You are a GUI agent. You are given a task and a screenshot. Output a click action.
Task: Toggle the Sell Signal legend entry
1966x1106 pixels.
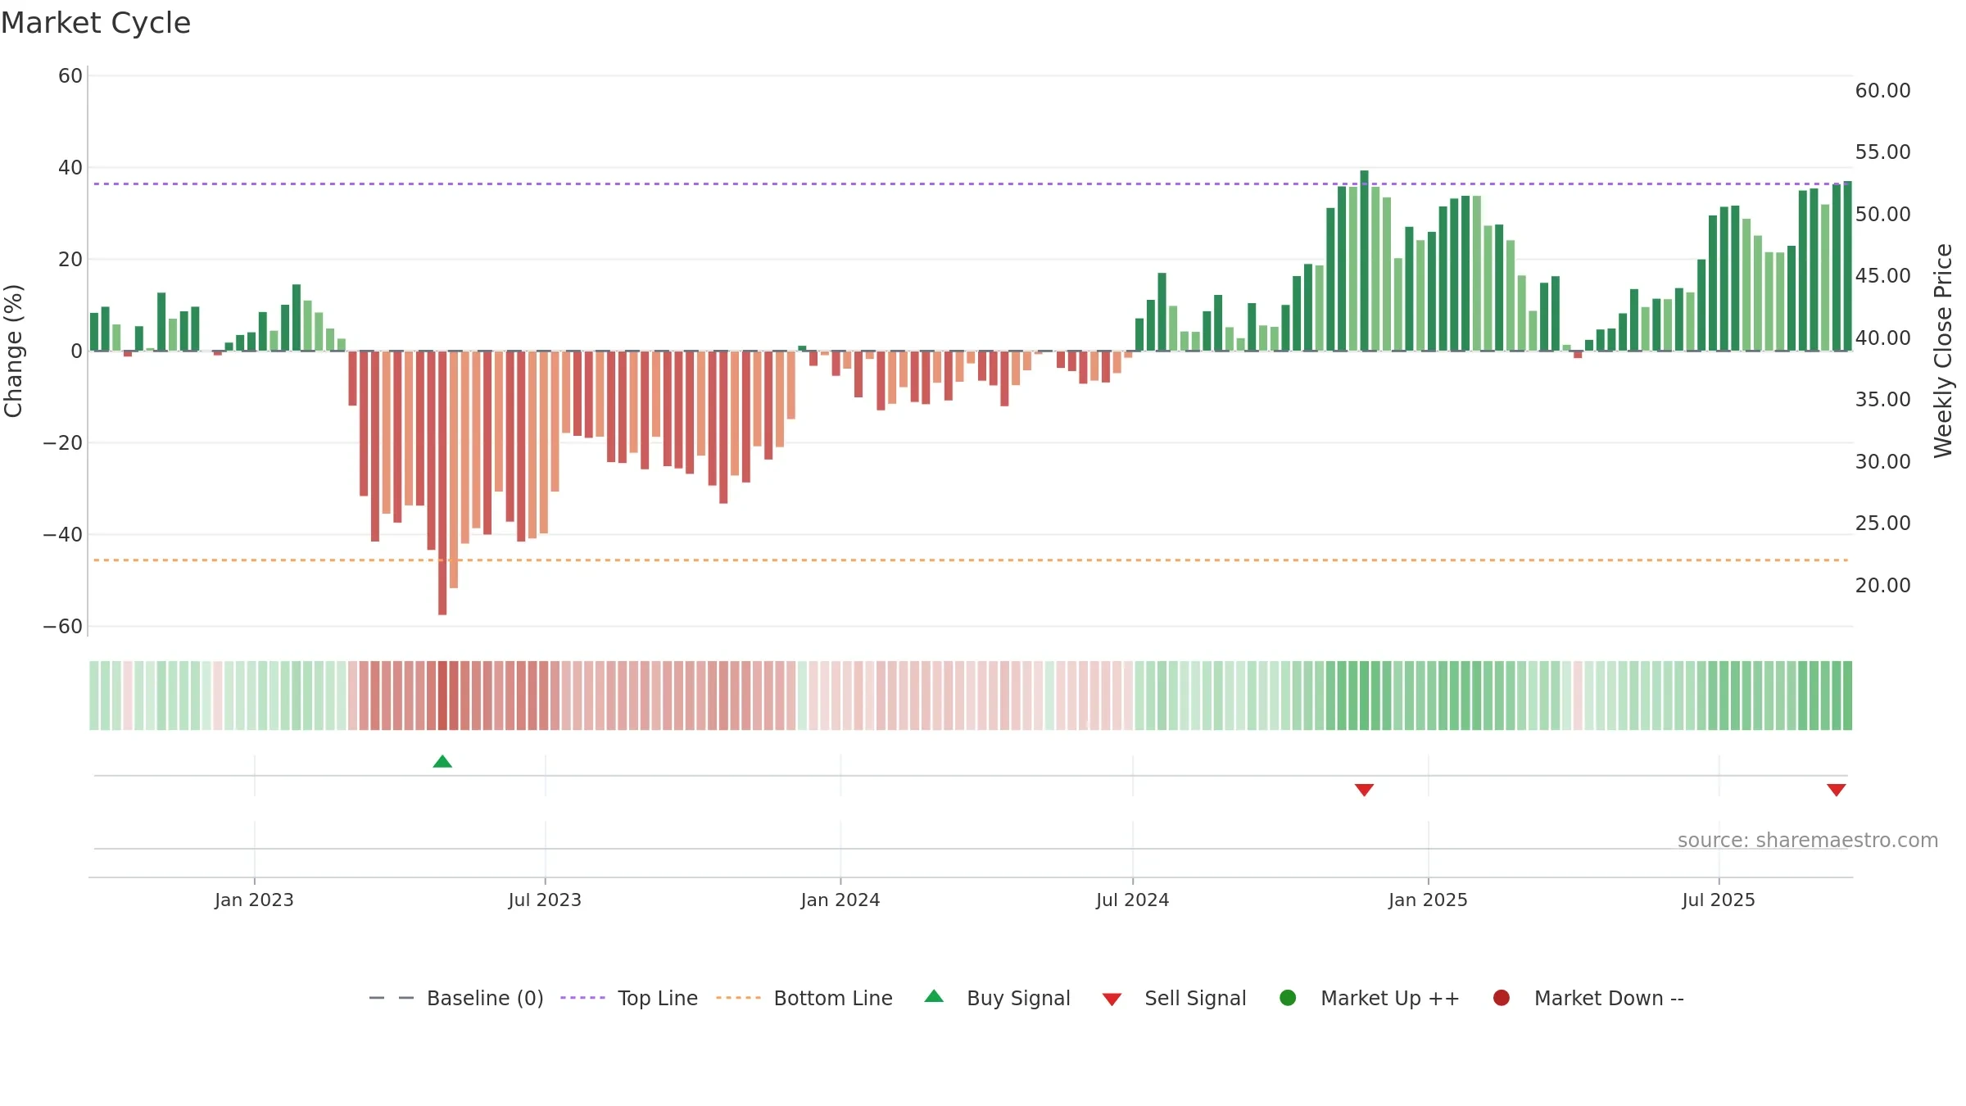pos(1174,998)
